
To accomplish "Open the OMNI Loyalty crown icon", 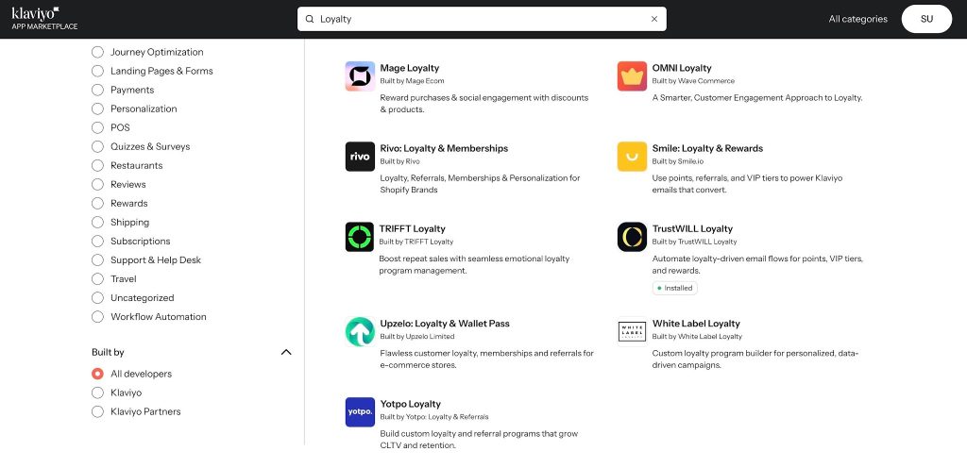I will coord(632,76).
